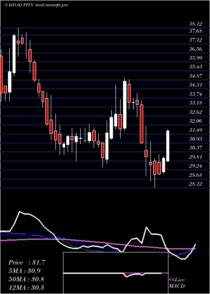Click the long red candle falling to 30.93
Image resolution: width=210 pixels, height=294 pixels.
pos(142,124)
